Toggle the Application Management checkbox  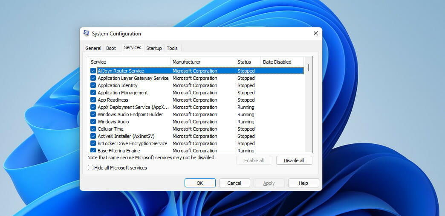pos(93,93)
